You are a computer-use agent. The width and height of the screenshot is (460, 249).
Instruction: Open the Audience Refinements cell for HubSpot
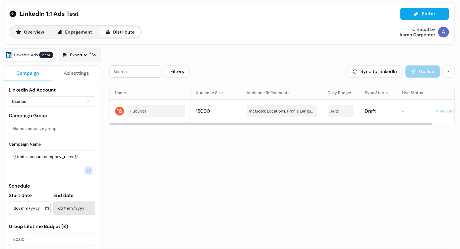(281, 111)
